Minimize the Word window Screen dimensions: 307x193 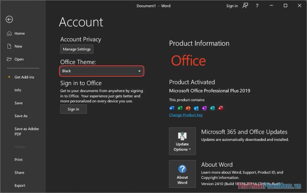click(271, 6)
